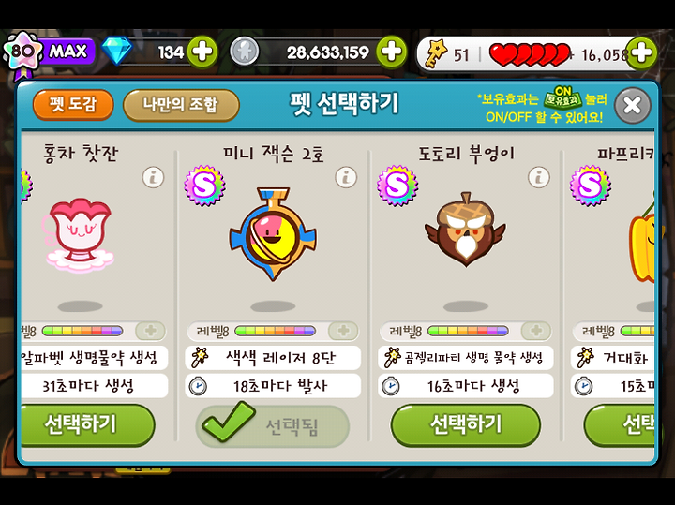
Task: Tap the 도토리 부엉이 level progress bar
Action: click(468, 331)
